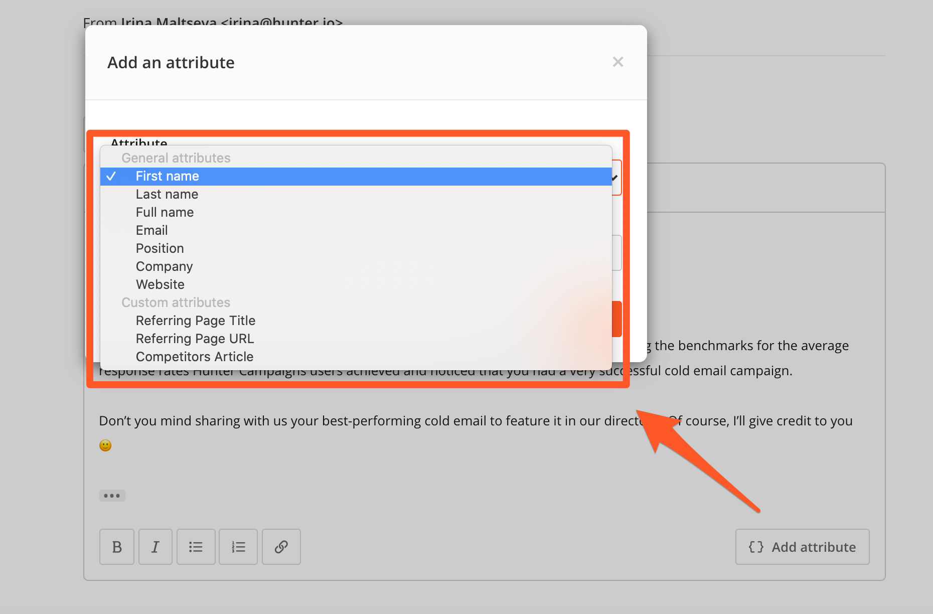Insert a bulleted list
Viewport: 933px width, 614px height.
(x=196, y=547)
